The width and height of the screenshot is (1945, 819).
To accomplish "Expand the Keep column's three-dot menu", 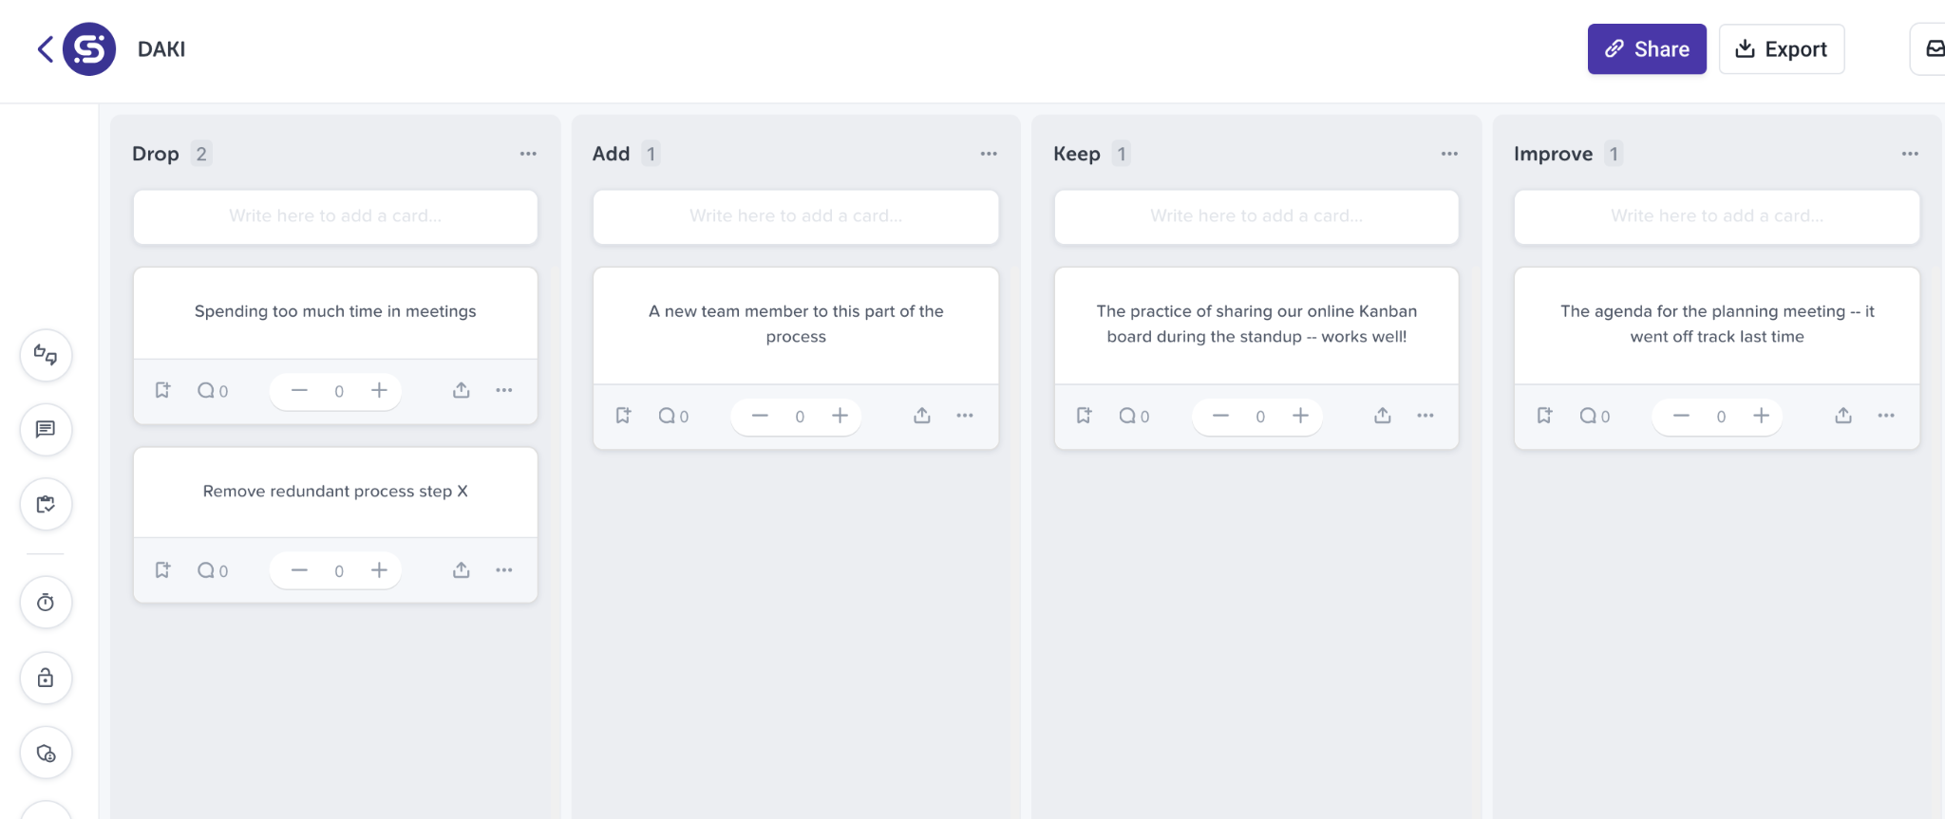I will (1449, 153).
